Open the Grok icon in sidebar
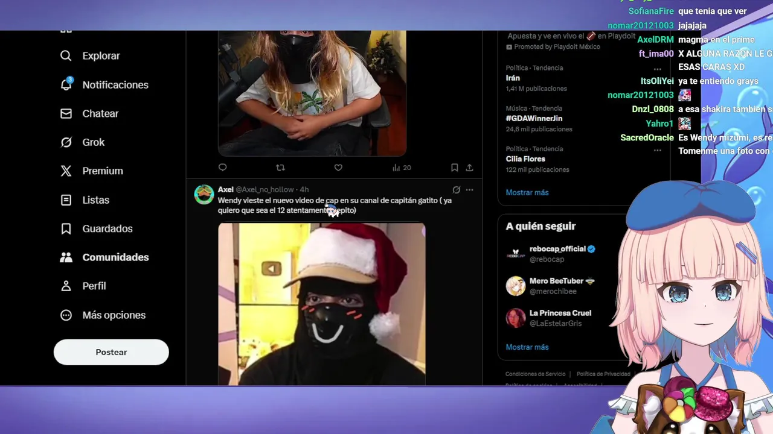 66,142
